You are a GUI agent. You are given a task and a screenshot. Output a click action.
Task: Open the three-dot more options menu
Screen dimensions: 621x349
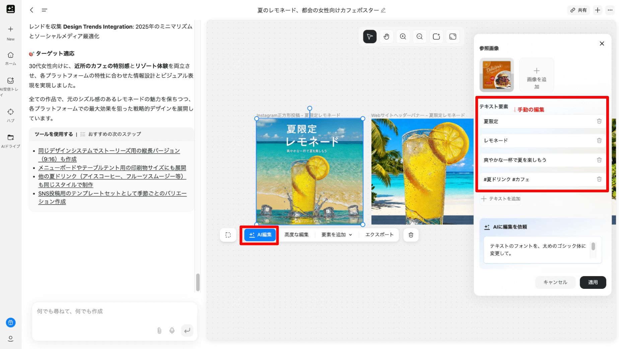point(610,10)
